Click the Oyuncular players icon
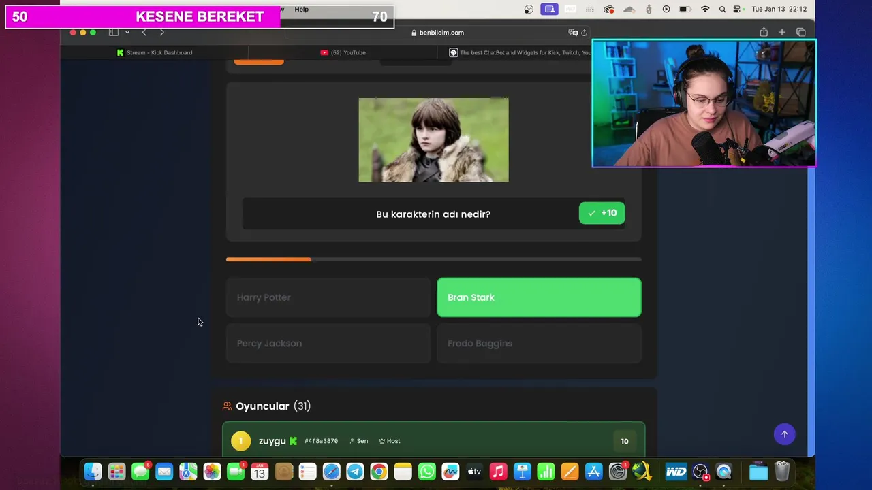Image resolution: width=872 pixels, height=490 pixels. click(x=228, y=406)
